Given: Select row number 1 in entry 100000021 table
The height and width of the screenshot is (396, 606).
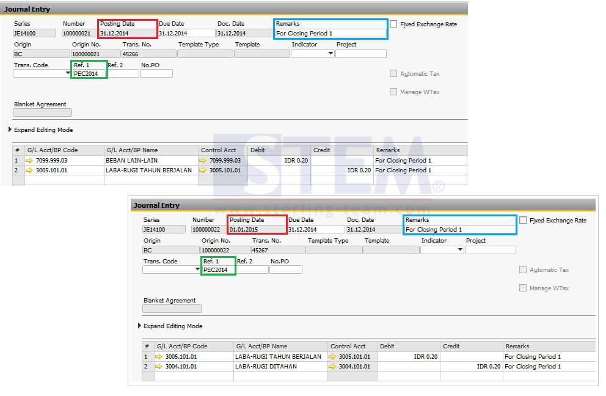Looking at the screenshot, I should [x=18, y=161].
